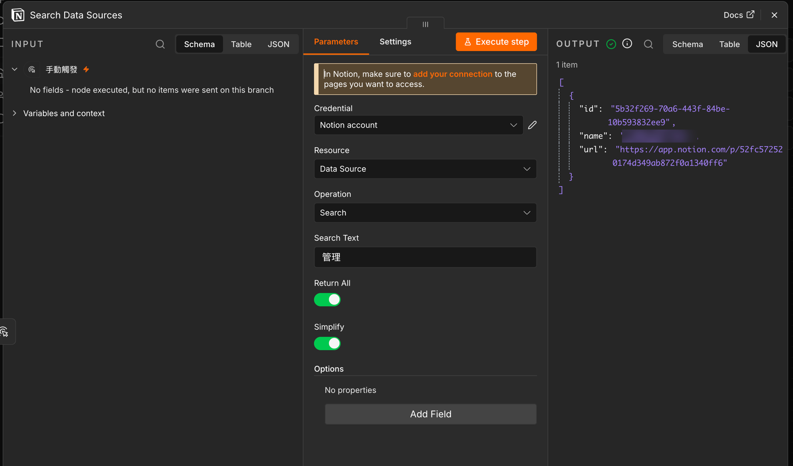Image resolution: width=793 pixels, height=466 pixels.
Task: Click the manual trigger node icon
Action: coord(32,69)
